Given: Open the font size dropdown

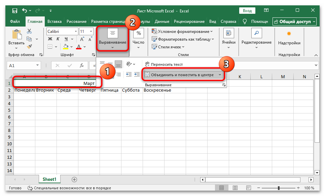Looking at the screenshot, I should coord(91,31).
